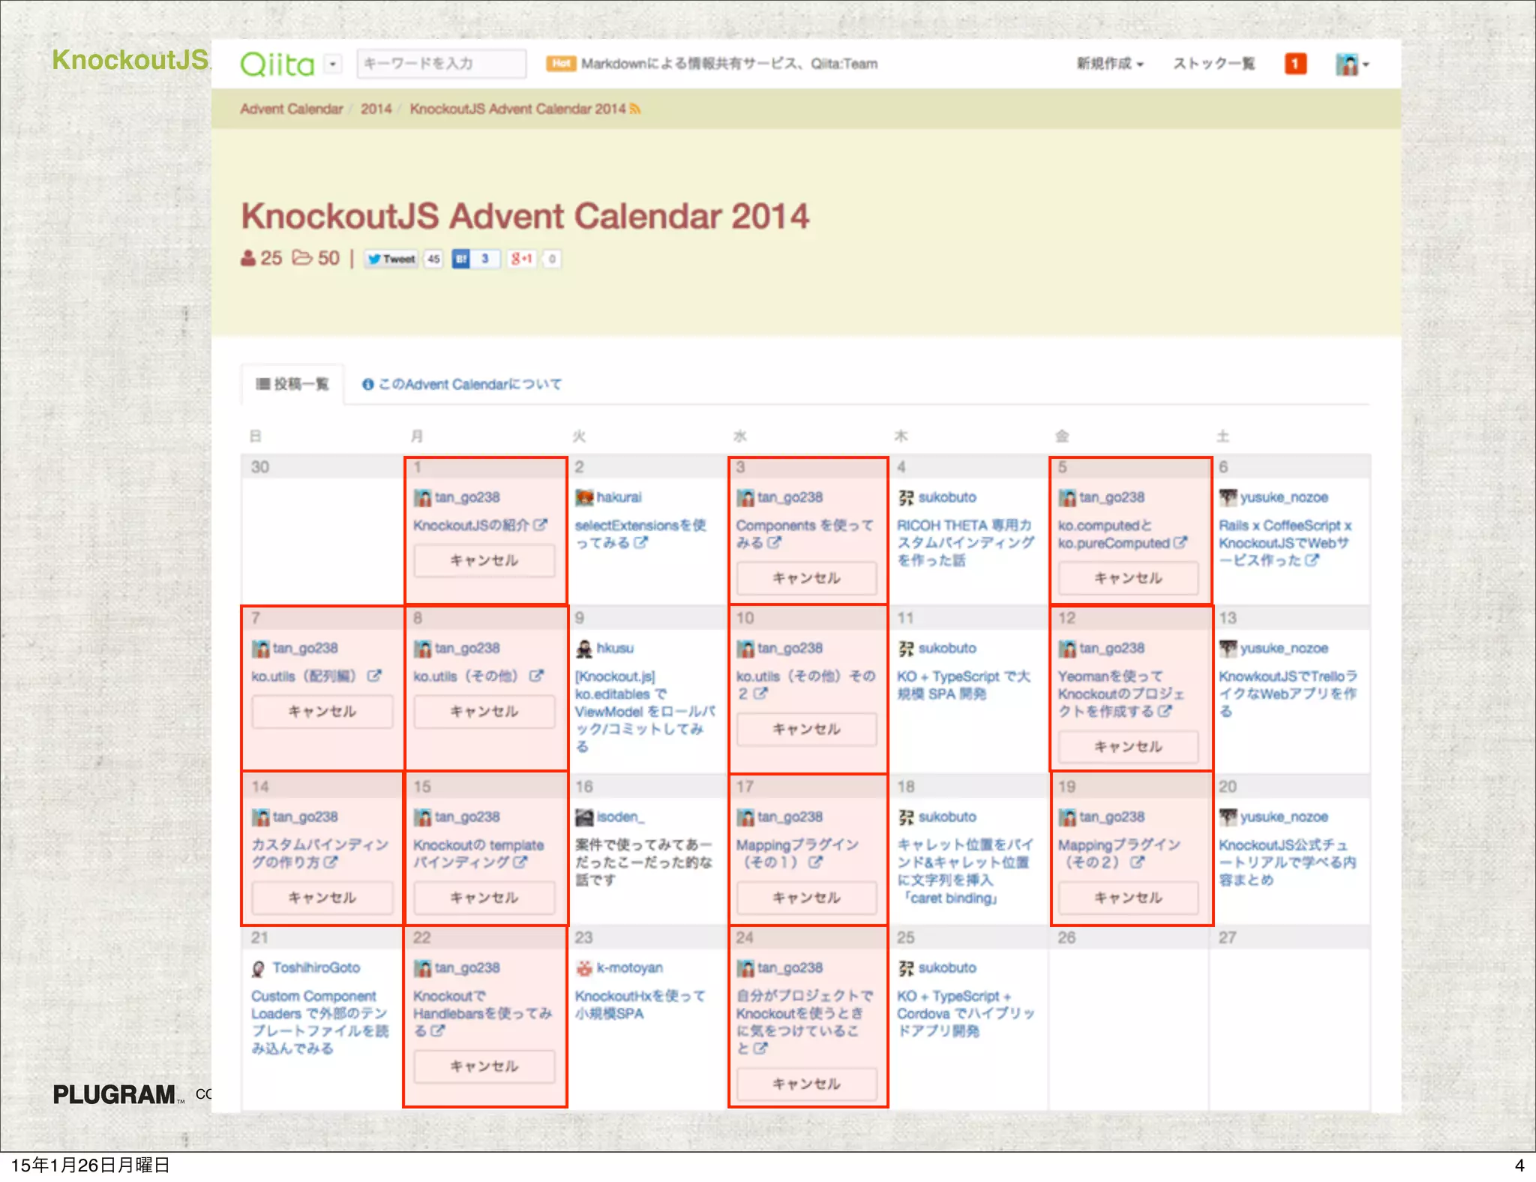Open ToshihiroGoto avatar on day 21

pyautogui.click(x=259, y=968)
